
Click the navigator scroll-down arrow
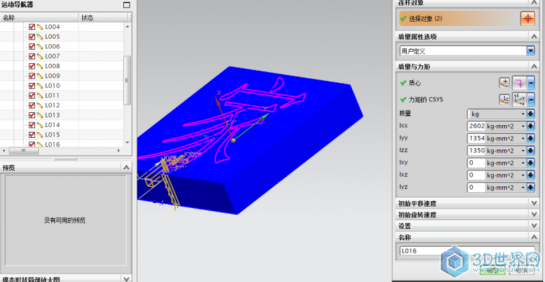pos(127,143)
